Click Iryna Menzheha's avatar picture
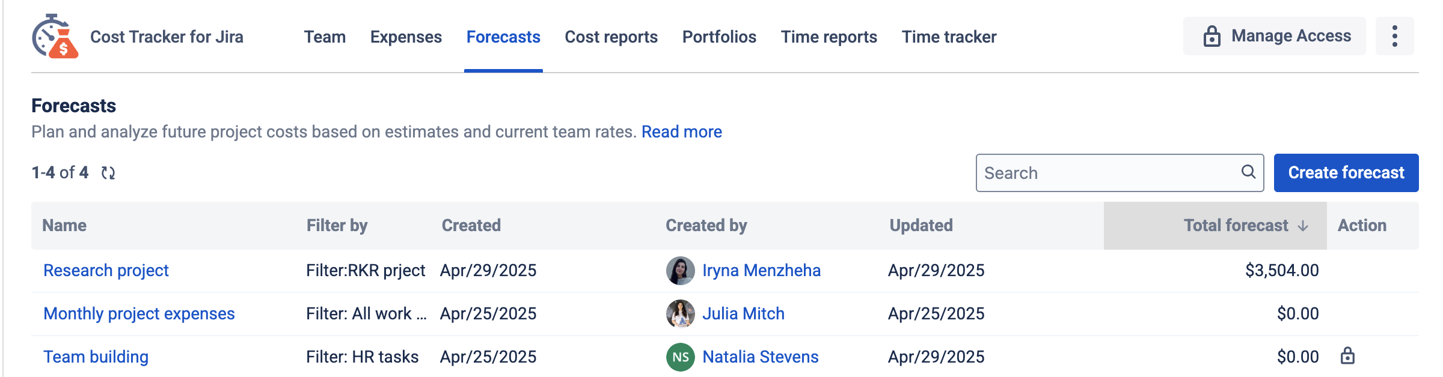 pos(680,271)
